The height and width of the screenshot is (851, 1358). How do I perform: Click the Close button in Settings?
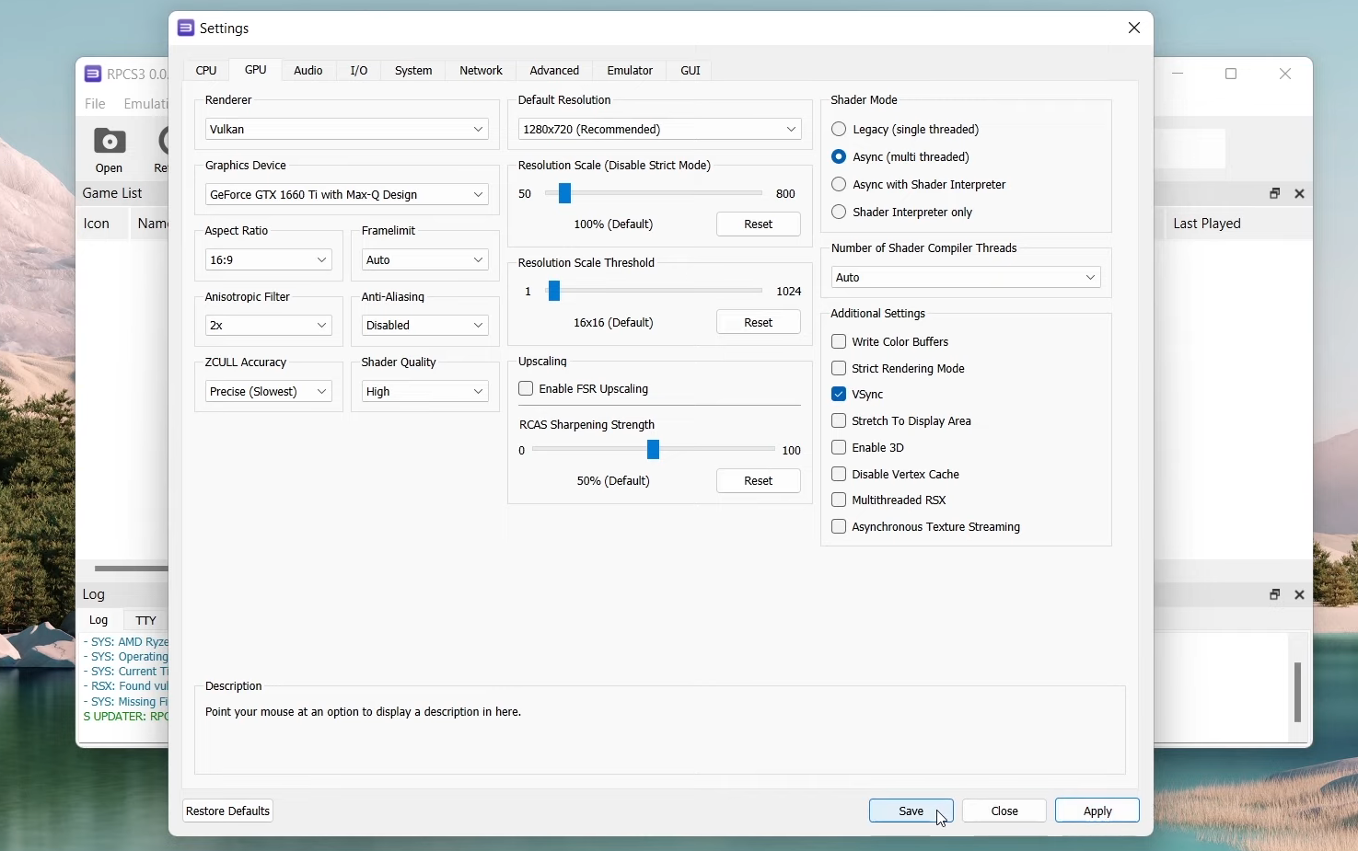point(1004,811)
